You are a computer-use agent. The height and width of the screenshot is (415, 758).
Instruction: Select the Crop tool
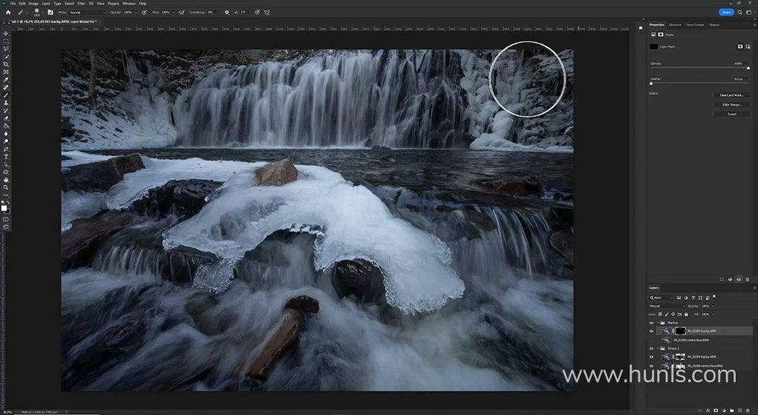(x=6, y=64)
